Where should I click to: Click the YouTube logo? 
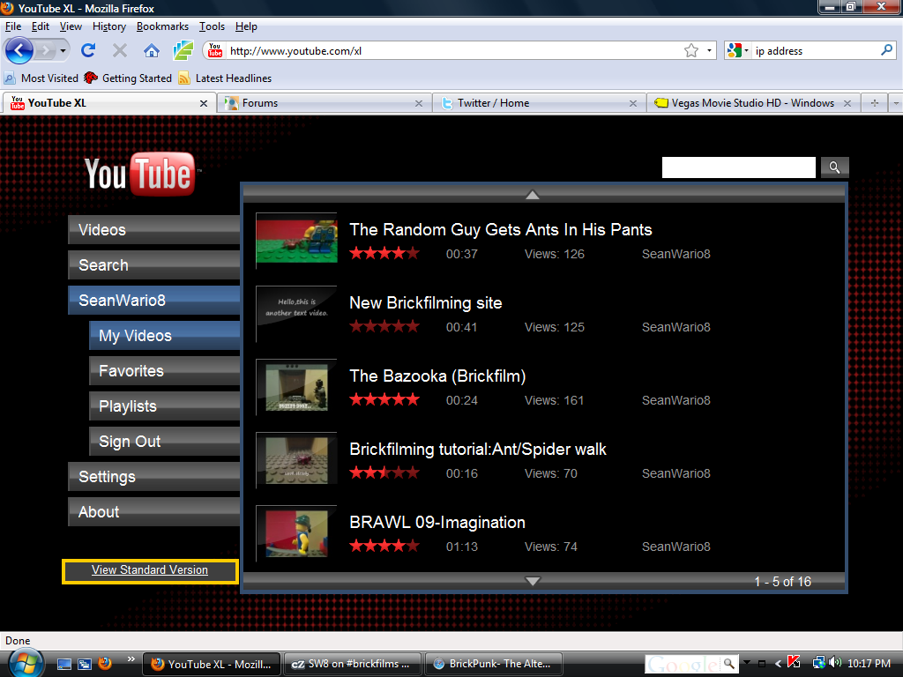coord(142,174)
